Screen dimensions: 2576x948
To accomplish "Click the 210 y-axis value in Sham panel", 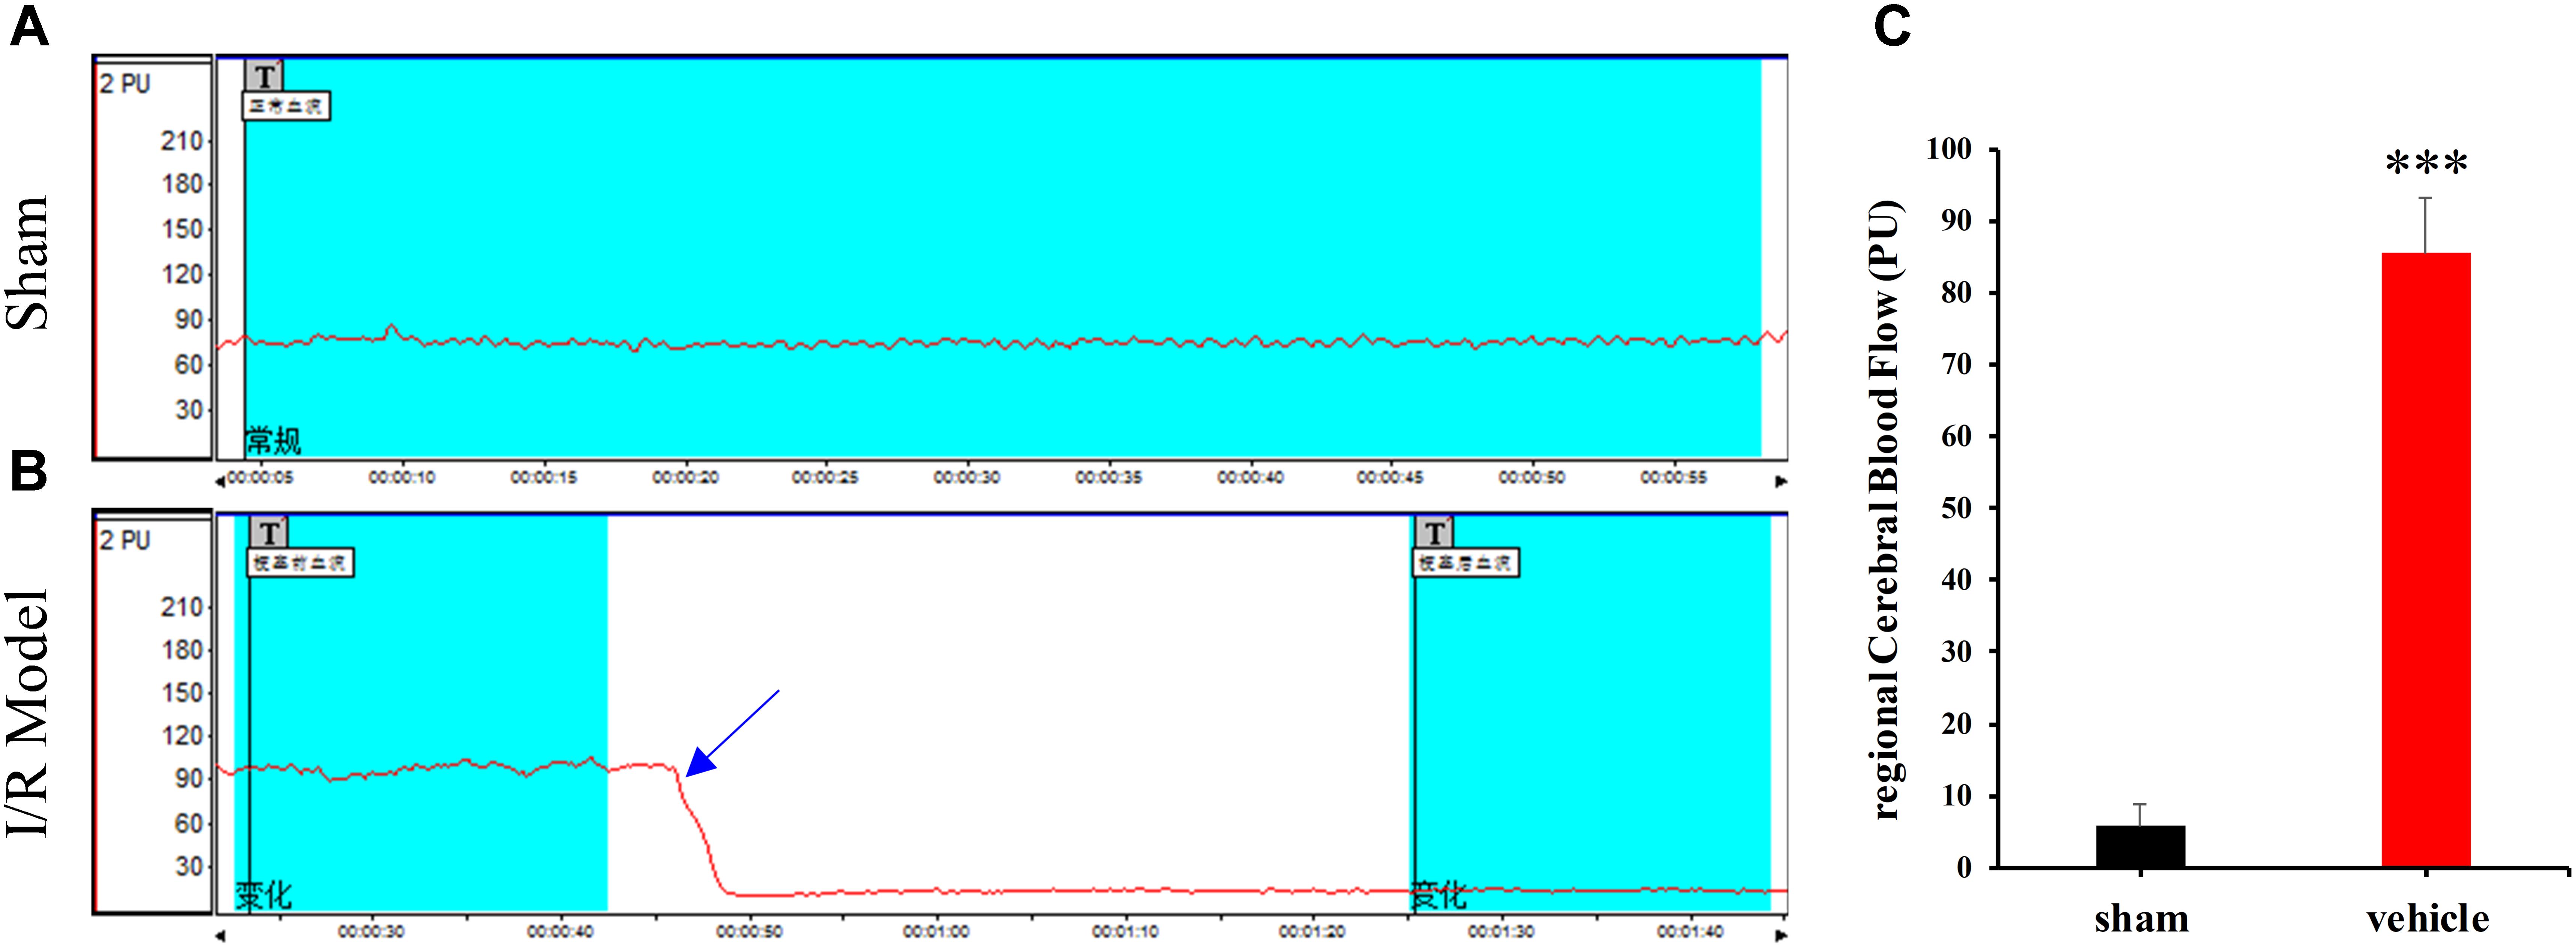I will (x=182, y=141).
